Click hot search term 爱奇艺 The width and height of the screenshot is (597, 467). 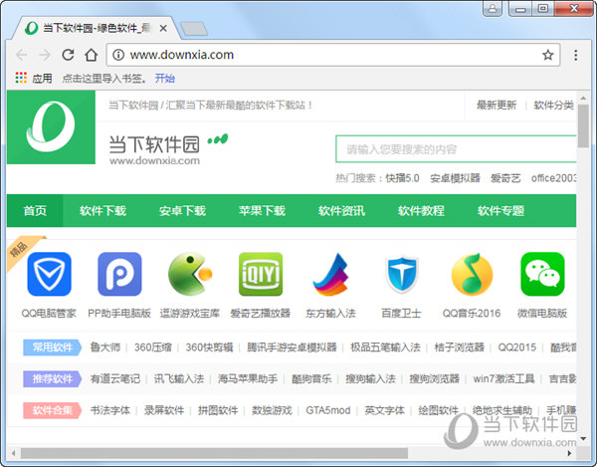point(505,178)
